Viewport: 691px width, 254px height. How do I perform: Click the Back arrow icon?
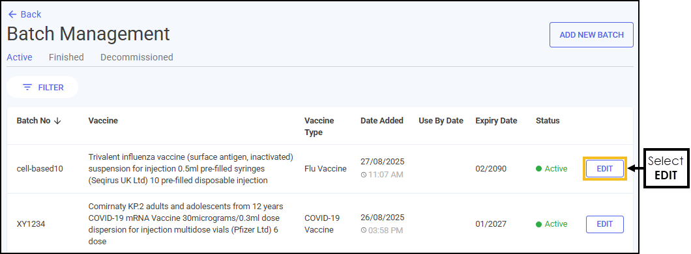click(12, 14)
